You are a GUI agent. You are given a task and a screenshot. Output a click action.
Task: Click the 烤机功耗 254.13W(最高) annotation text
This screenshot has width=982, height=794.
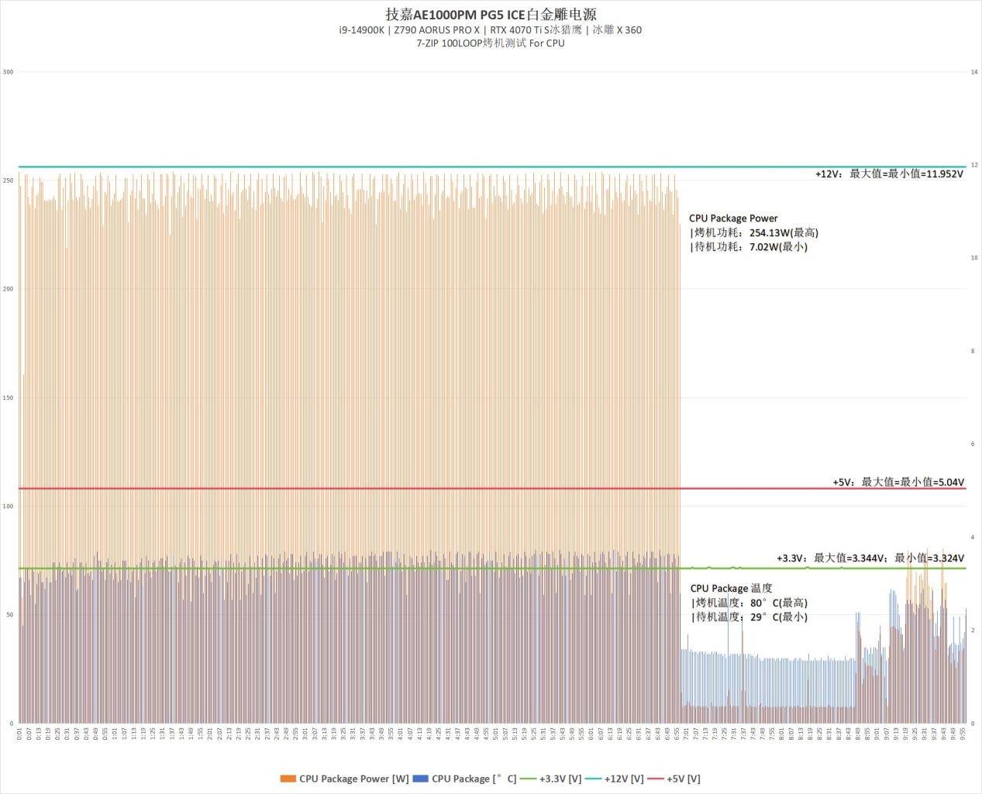[x=754, y=232]
